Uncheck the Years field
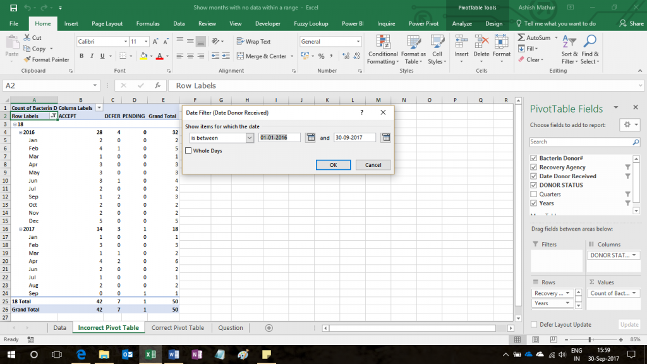 [533, 203]
